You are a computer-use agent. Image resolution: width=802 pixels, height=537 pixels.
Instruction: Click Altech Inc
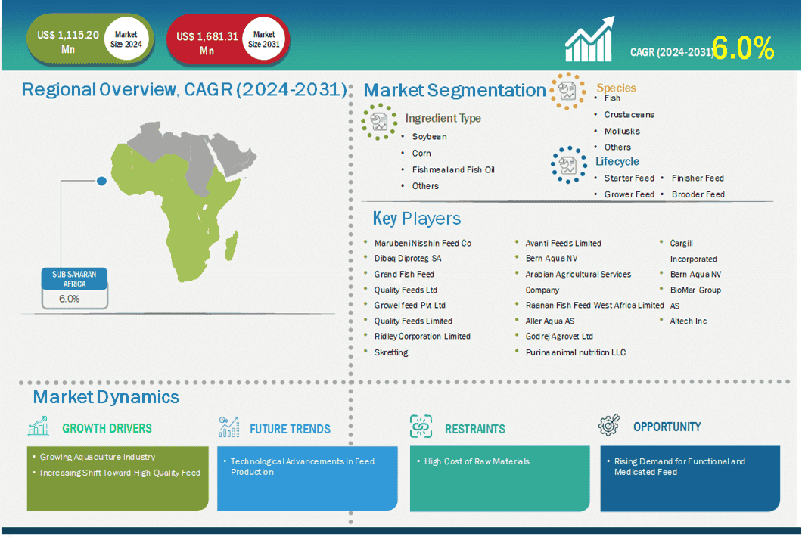tap(689, 321)
